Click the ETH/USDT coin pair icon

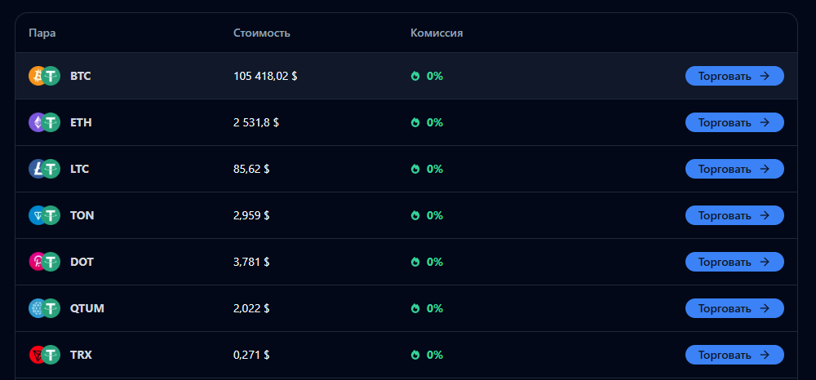pos(44,122)
